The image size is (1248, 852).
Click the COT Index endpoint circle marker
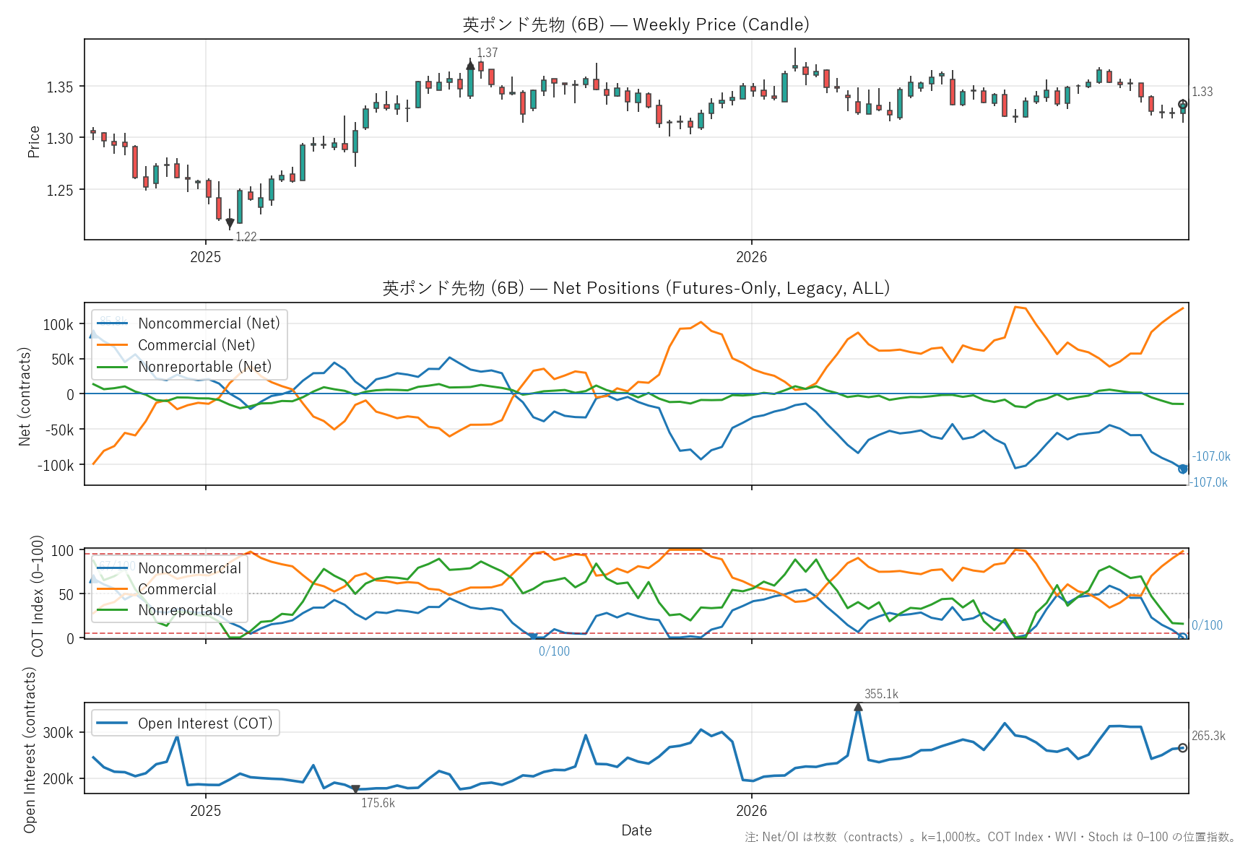1182,637
